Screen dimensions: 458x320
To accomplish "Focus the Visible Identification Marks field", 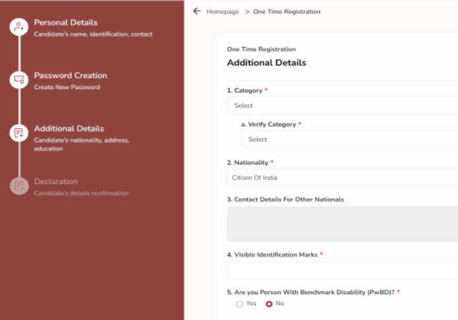I will tap(343, 271).
